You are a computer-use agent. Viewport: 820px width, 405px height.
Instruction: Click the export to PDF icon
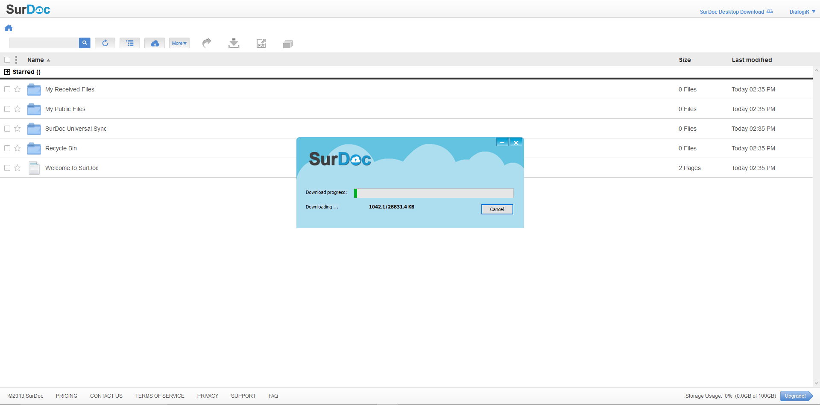coord(261,43)
